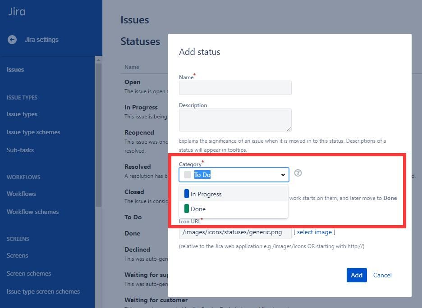Click the Reopened status name

pyautogui.click(x=139, y=132)
